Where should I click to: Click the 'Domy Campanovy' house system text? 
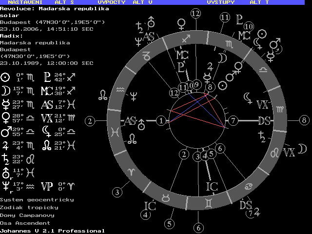coord(27,215)
